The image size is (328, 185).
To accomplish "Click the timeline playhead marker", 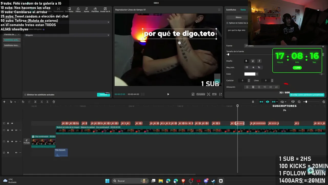I will (x=238, y=106).
